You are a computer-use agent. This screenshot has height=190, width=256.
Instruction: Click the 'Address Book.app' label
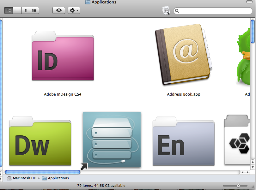coord(184,94)
